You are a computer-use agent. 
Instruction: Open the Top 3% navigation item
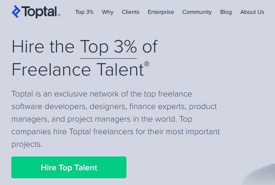pos(84,12)
